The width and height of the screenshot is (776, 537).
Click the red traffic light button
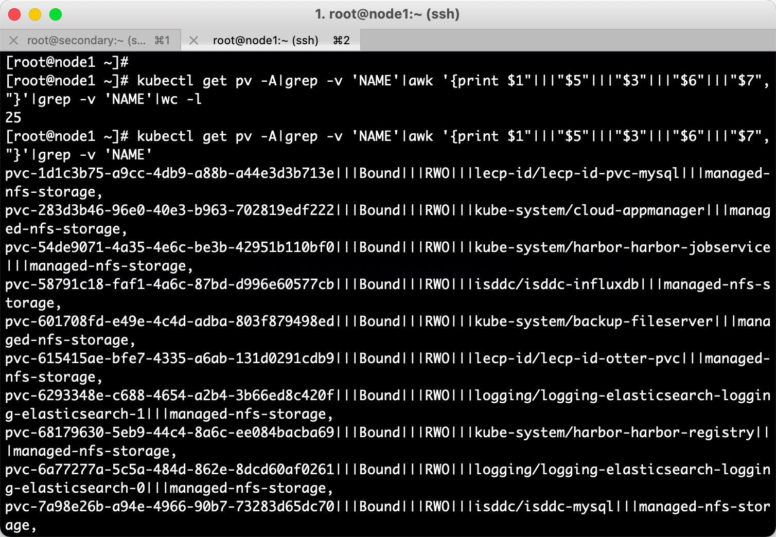[14, 14]
